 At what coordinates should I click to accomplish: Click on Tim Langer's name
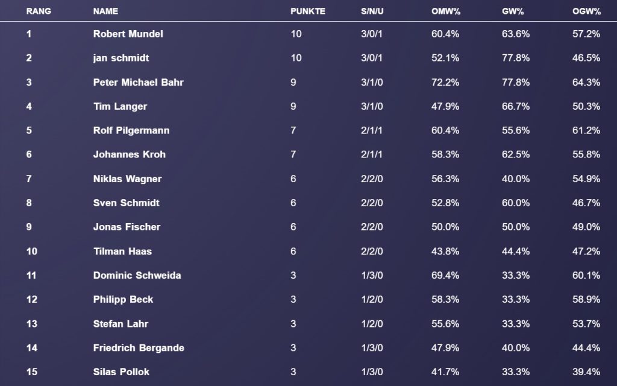point(120,106)
